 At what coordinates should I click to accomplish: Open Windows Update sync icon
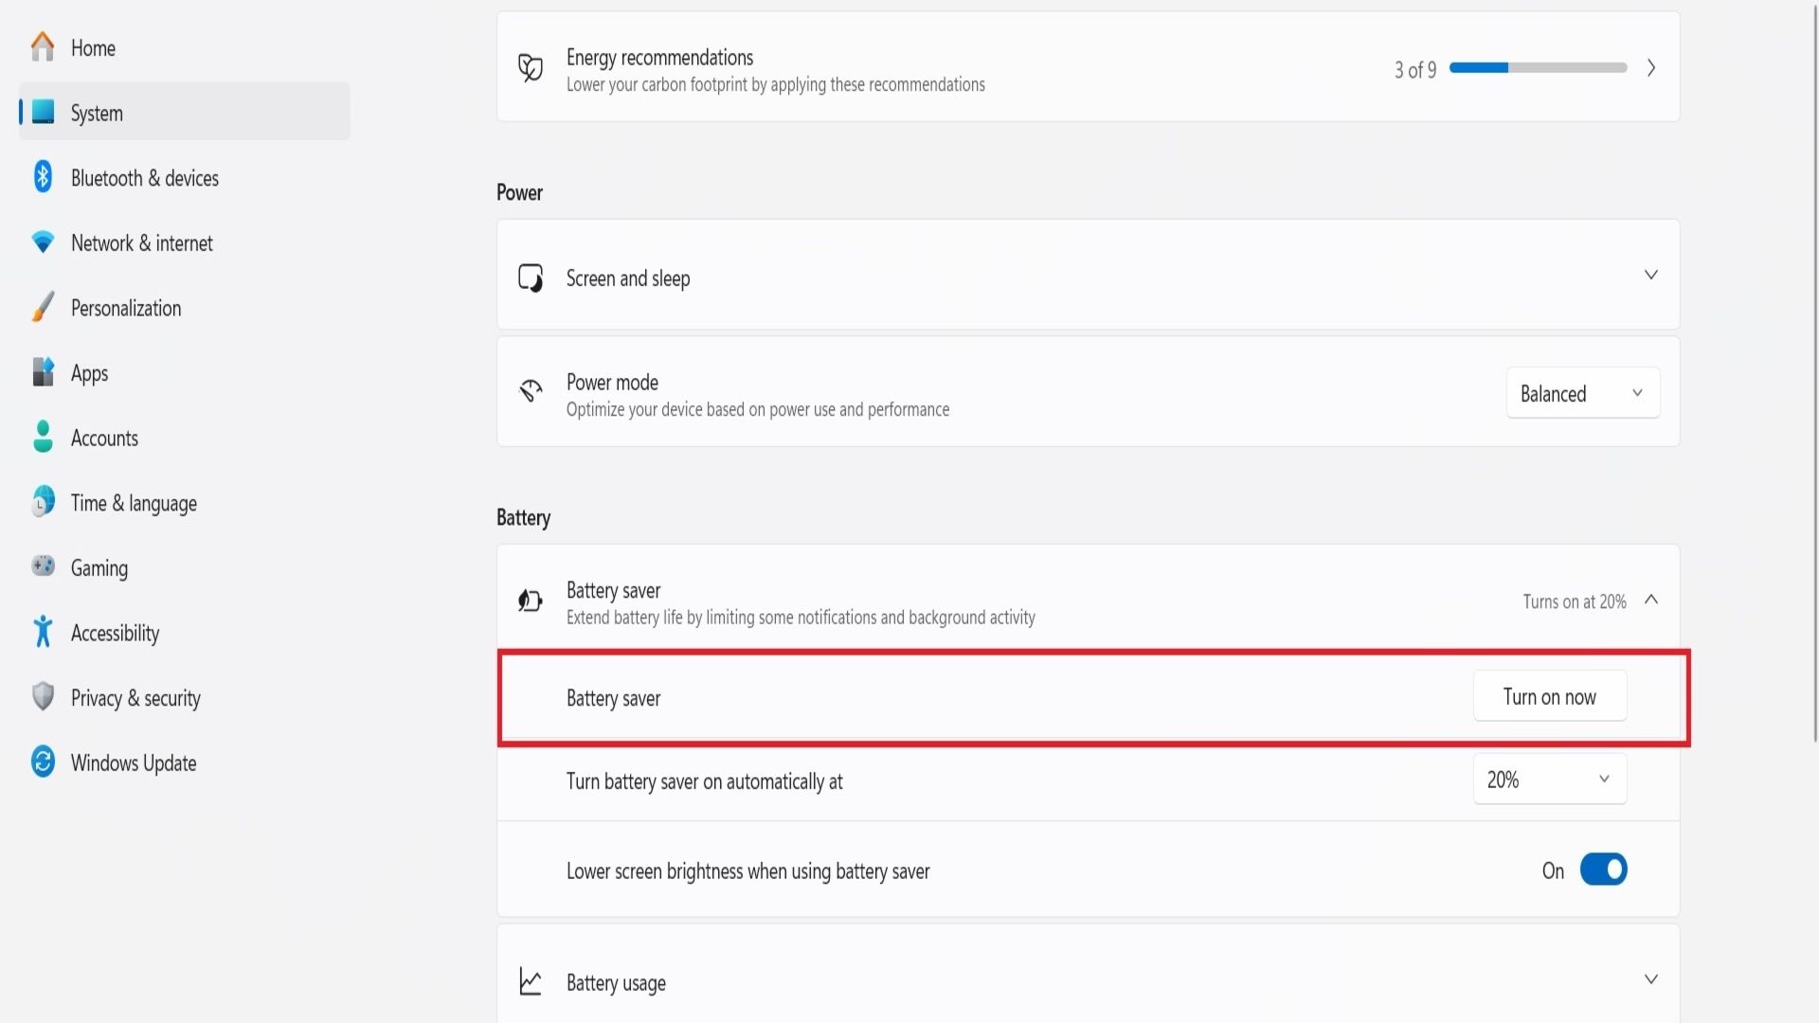pyautogui.click(x=43, y=762)
